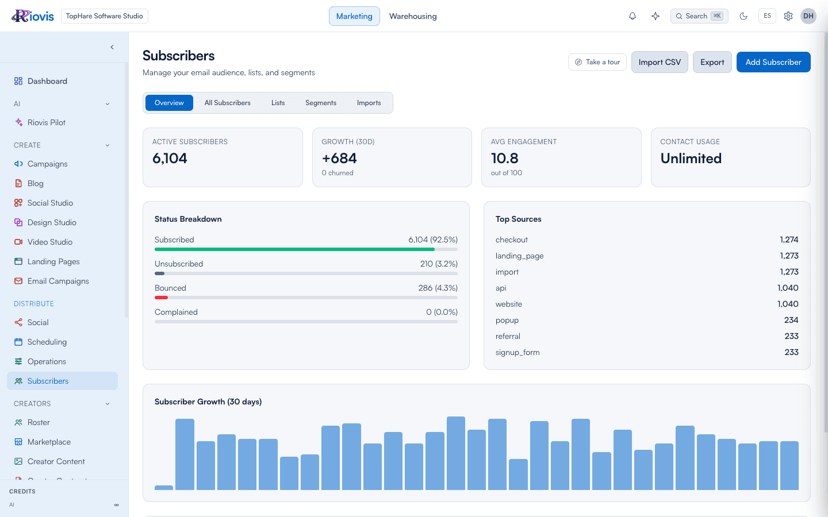Open the Lists tab

click(278, 103)
